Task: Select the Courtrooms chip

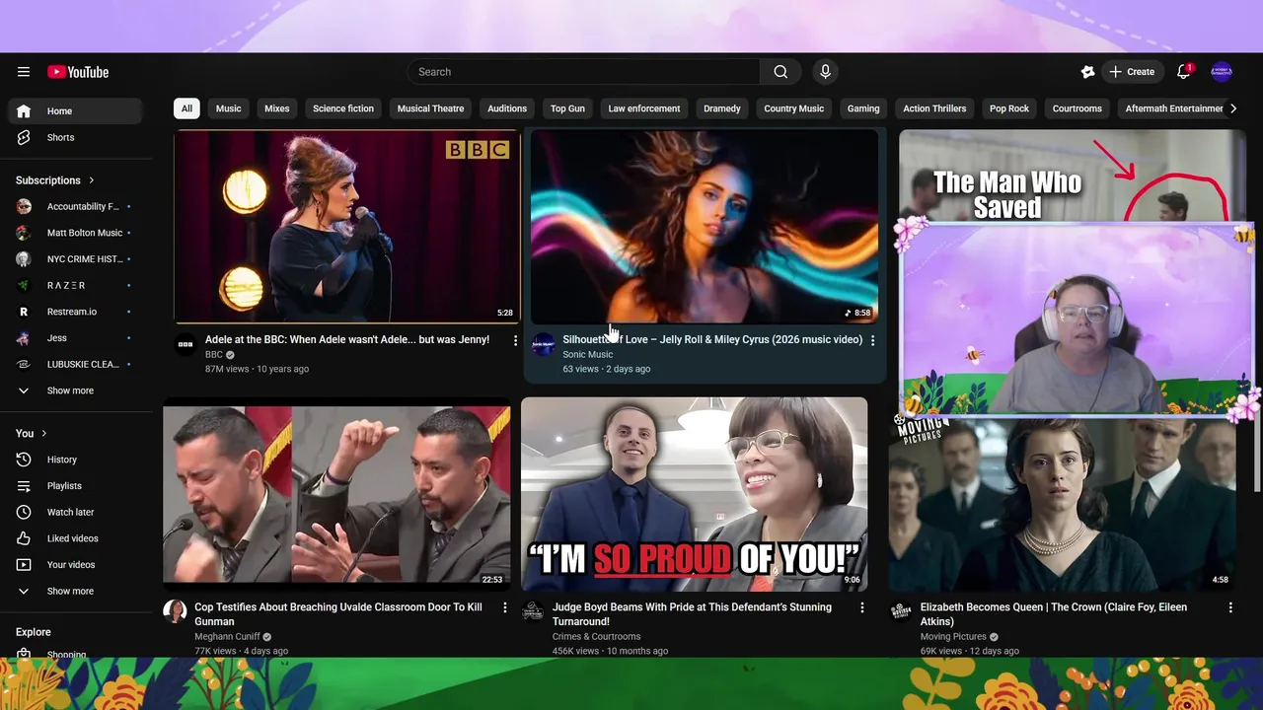Action: (1077, 108)
